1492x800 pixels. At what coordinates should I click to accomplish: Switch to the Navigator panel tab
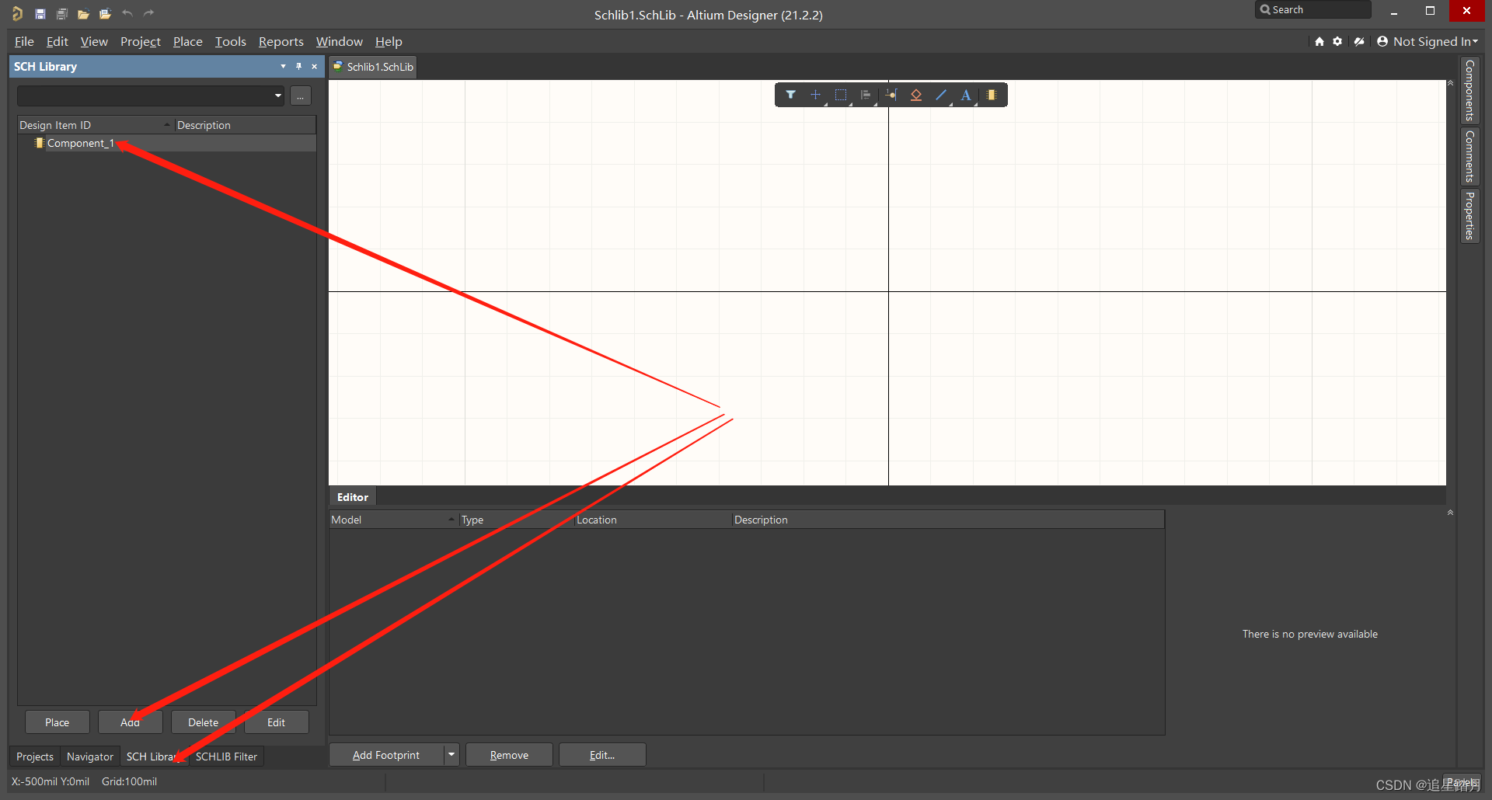[89, 757]
